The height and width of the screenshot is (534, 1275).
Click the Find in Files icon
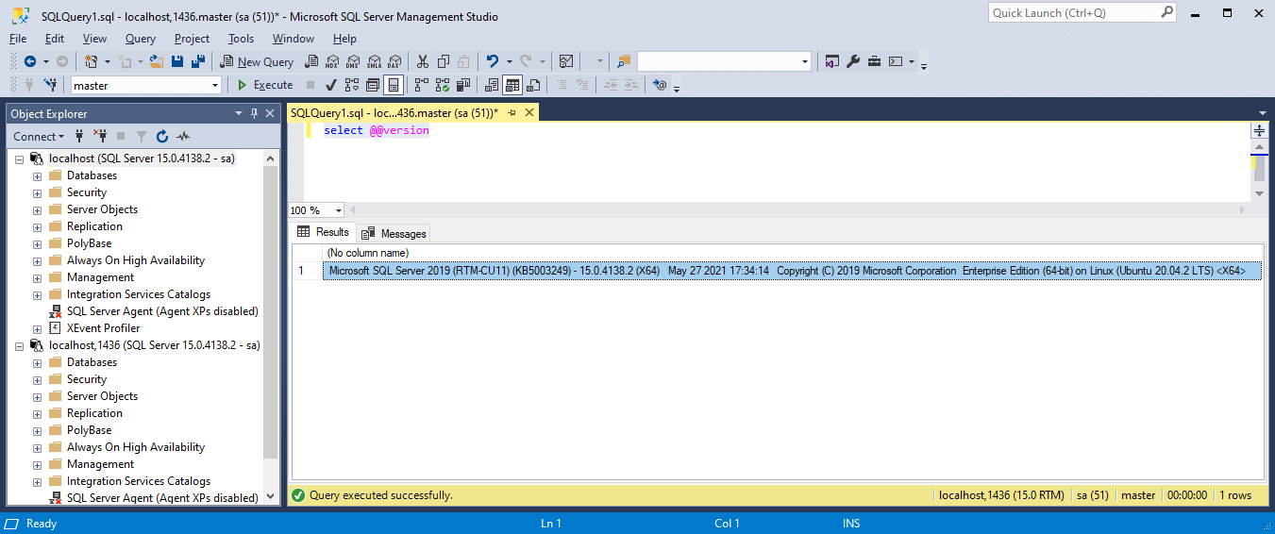[x=624, y=61]
